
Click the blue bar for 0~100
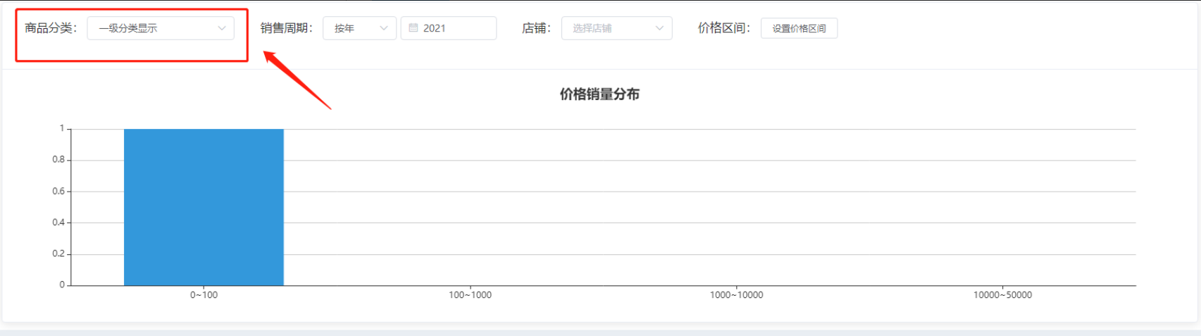point(204,207)
